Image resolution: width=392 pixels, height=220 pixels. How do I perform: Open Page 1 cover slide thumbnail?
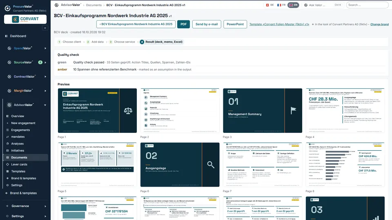pyautogui.click(x=97, y=110)
